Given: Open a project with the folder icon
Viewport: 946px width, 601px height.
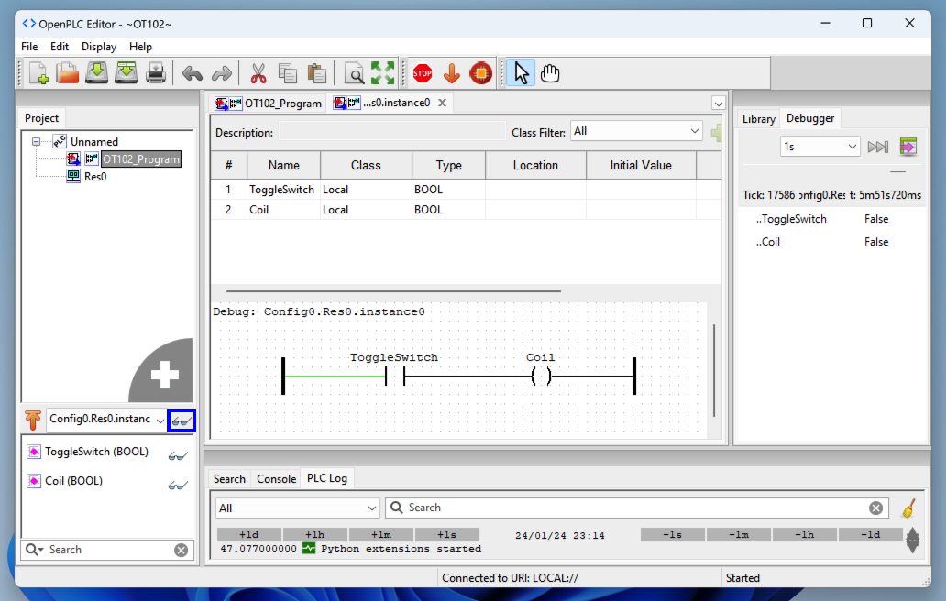Looking at the screenshot, I should pyautogui.click(x=68, y=73).
